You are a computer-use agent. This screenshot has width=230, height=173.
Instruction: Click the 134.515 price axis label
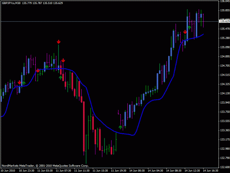point(225,75)
